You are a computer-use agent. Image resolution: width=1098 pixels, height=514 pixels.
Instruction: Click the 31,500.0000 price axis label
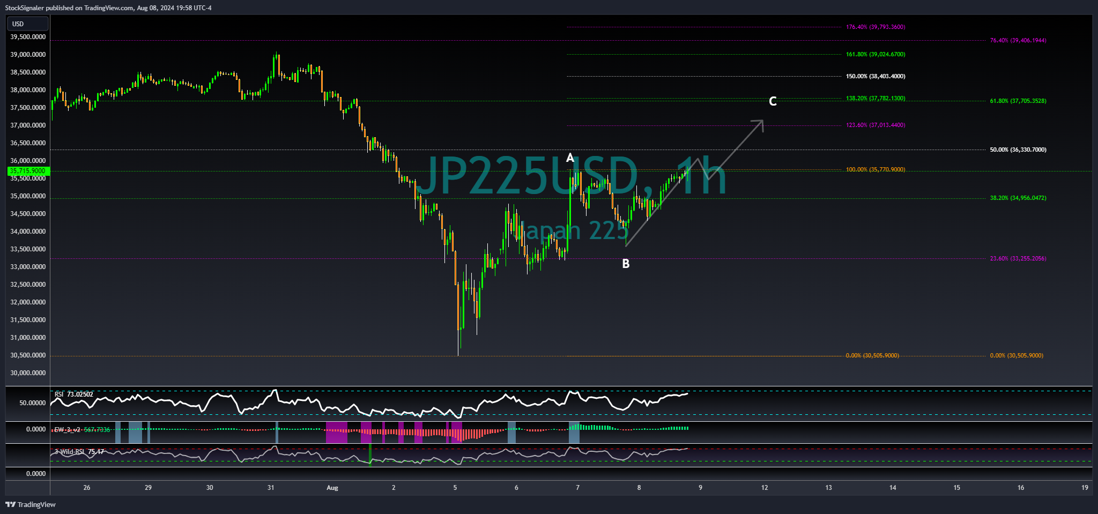click(28, 320)
